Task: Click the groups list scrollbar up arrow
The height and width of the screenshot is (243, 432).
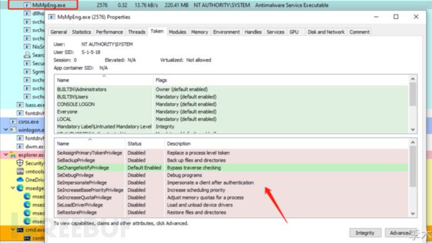Action: (413, 79)
